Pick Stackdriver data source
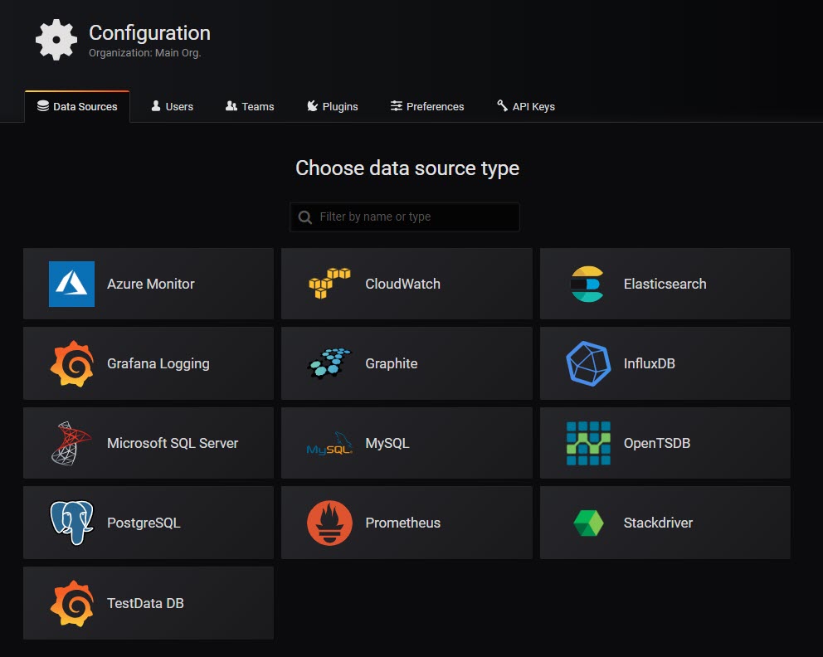Viewport: 823px width, 657px height. (665, 523)
